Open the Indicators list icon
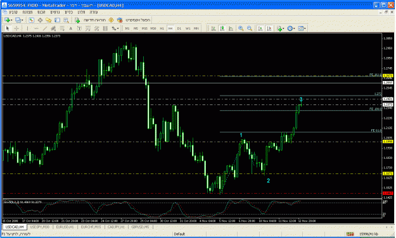Screen dimensions: 396x238 pos(279,28)
